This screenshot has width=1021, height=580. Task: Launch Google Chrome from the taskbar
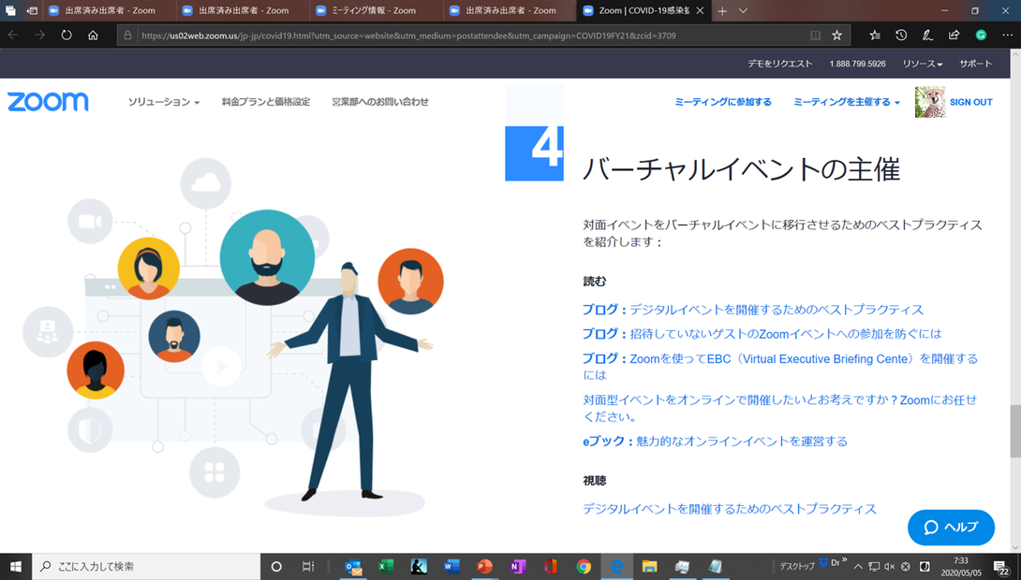pos(584,566)
